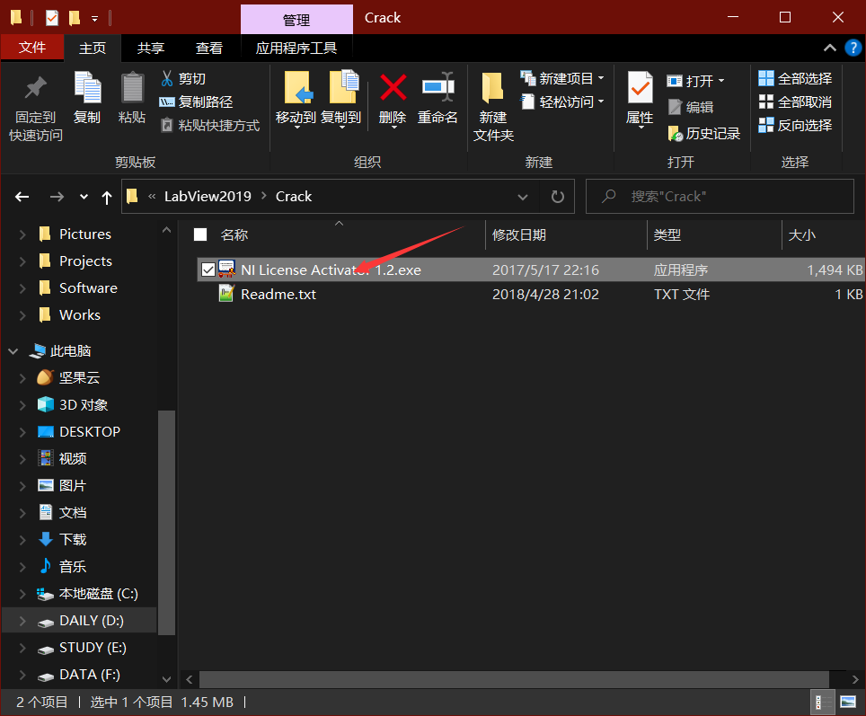Screen dimensions: 866x716
Task: Click the Back navigation arrow
Action: [22, 197]
